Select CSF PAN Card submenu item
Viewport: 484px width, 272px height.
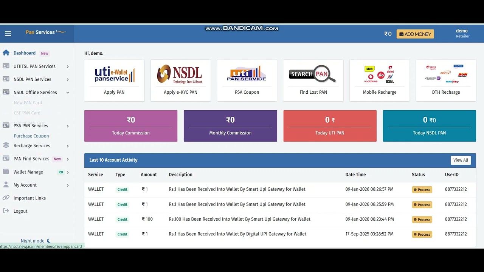(27, 113)
